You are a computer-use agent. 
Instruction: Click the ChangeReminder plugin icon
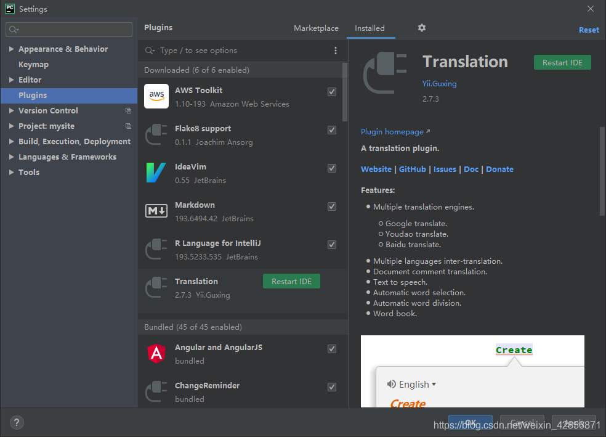[156, 392]
